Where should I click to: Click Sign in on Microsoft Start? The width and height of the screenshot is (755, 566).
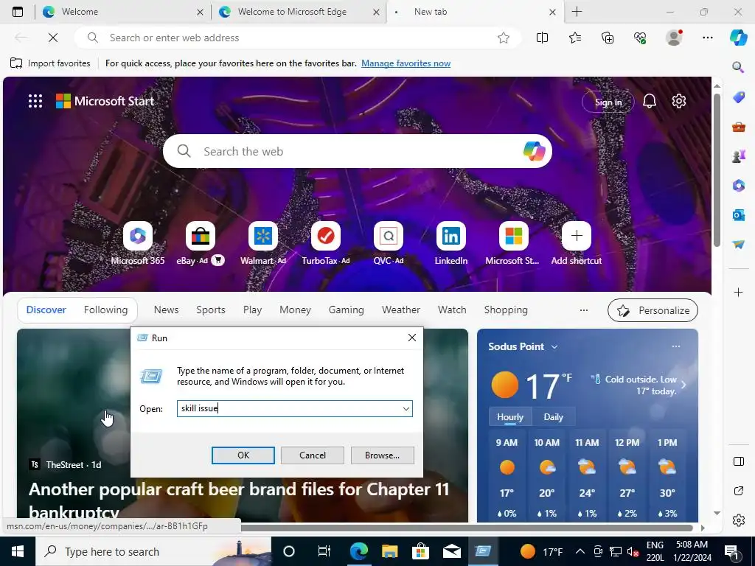[x=608, y=102]
